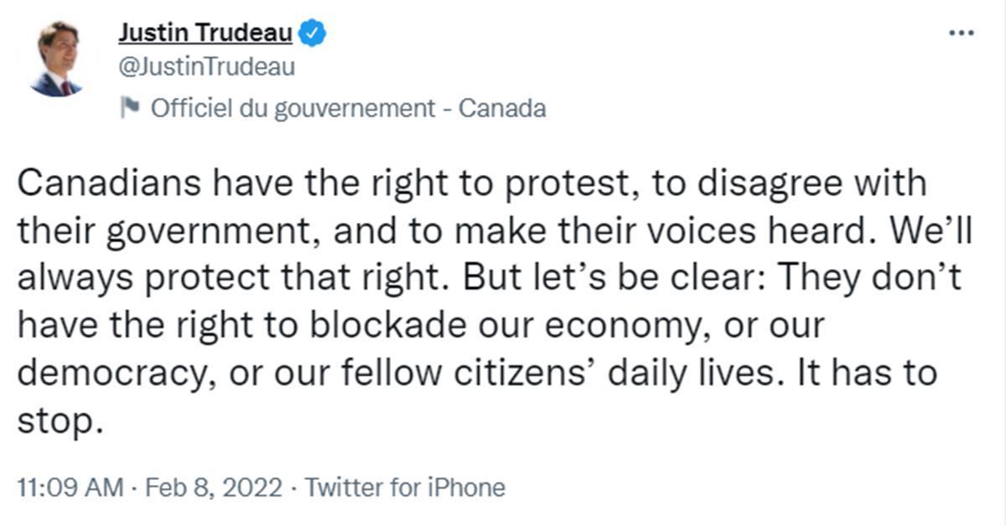
Task: Open the 'Twitter for iPhone' source link
Action: click(x=405, y=487)
